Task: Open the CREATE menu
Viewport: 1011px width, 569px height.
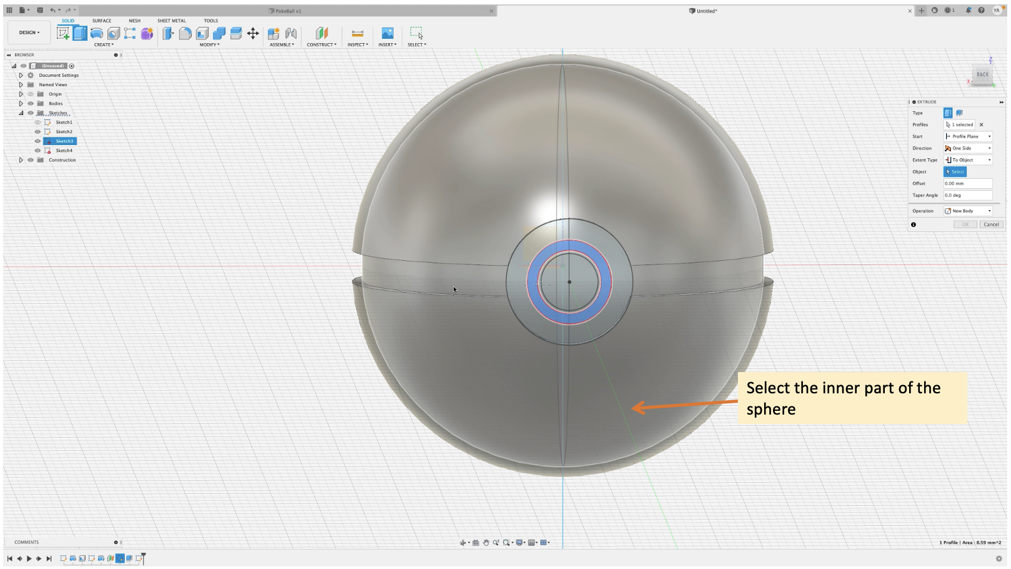Action: click(x=104, y=45)
